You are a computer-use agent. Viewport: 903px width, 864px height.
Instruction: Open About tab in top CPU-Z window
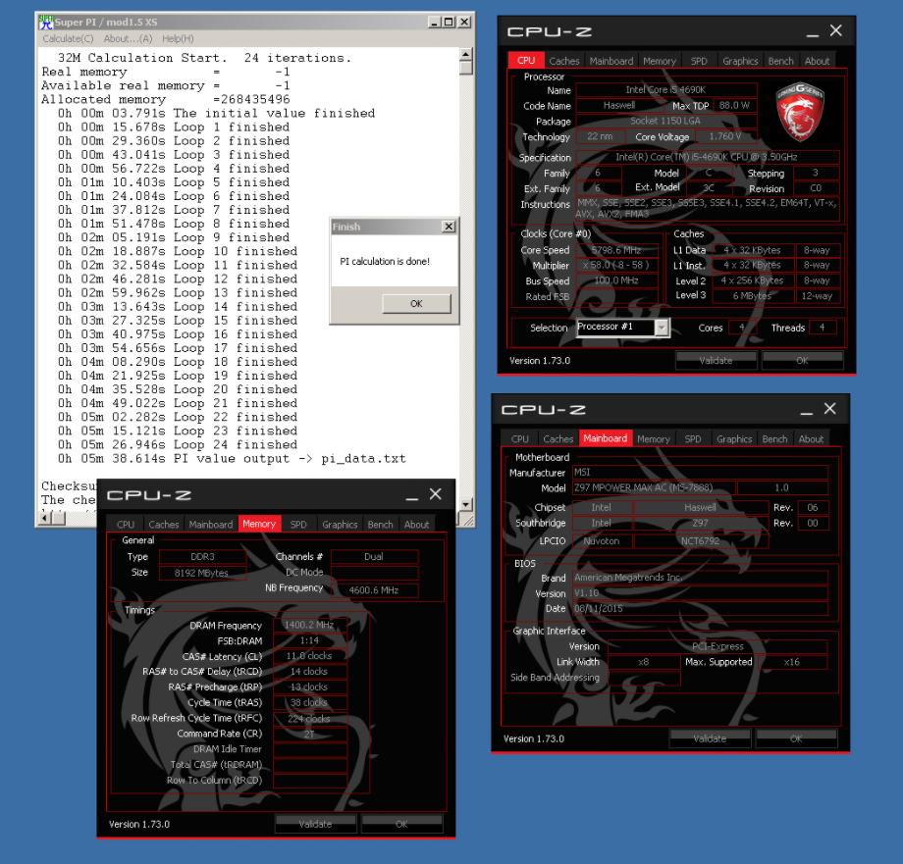tap(817, 61)
